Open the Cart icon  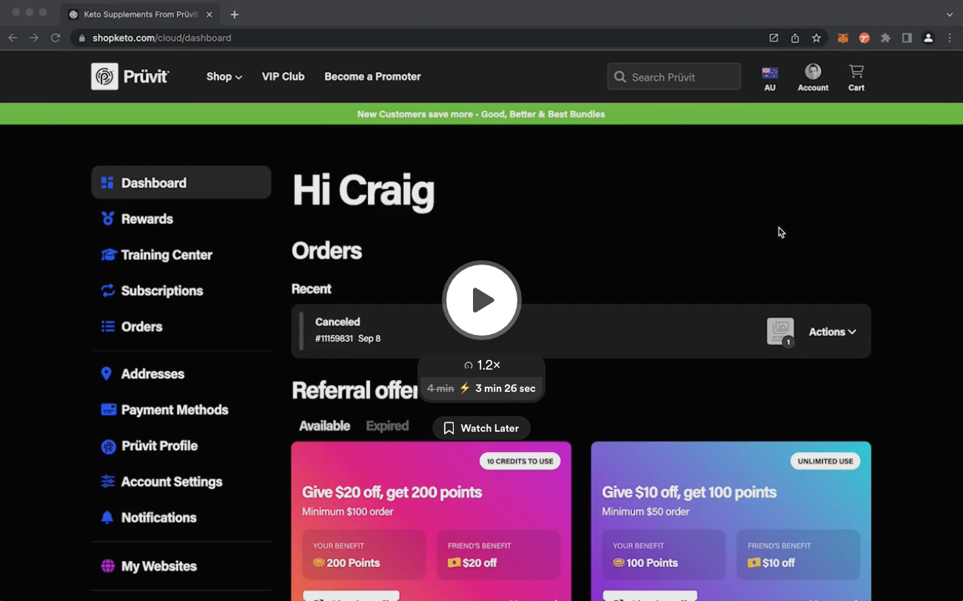856,72
